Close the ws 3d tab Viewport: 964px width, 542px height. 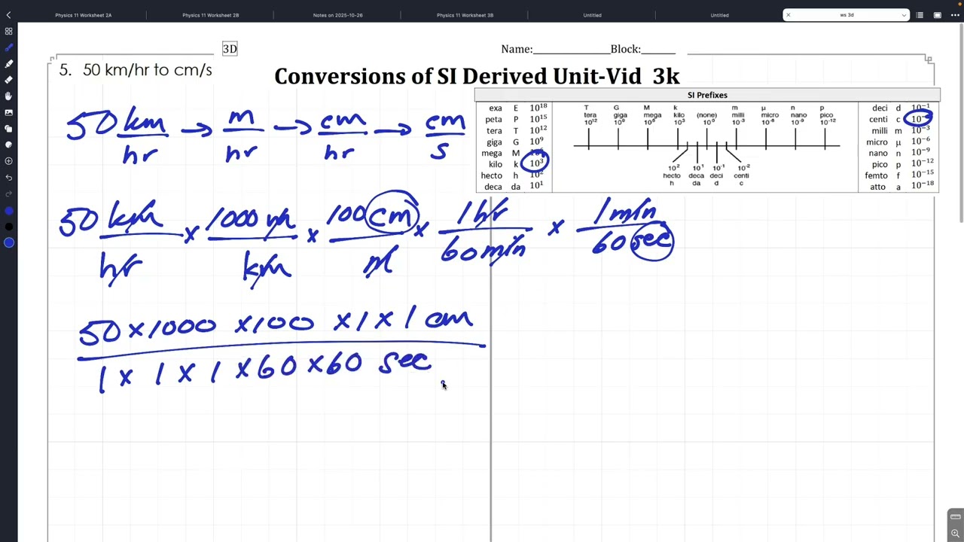pos(789,15)
